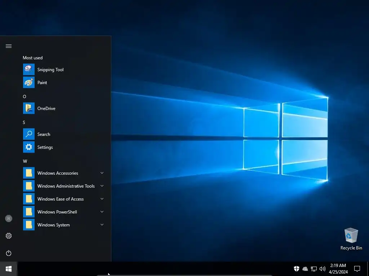Click the Show desktop sliver at taskbar end
Viewport: 369px width, 276px height.
click(368, 269)
